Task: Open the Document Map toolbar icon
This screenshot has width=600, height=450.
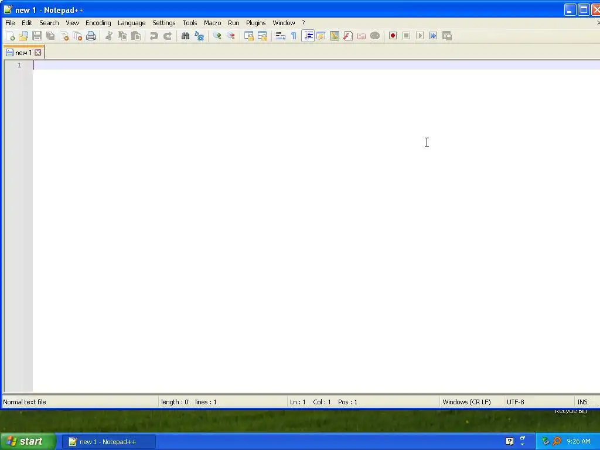Action: coord(335,36)
